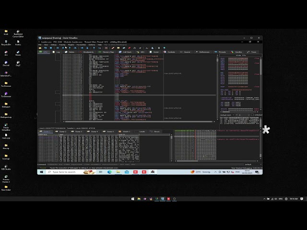Open the Favourites menu
Image resolution: width=307 pixels, height=230 pixels.
tap(81, 45)
